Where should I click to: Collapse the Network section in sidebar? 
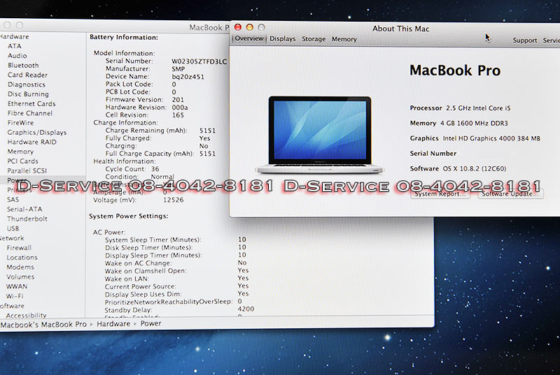[12, 238]
